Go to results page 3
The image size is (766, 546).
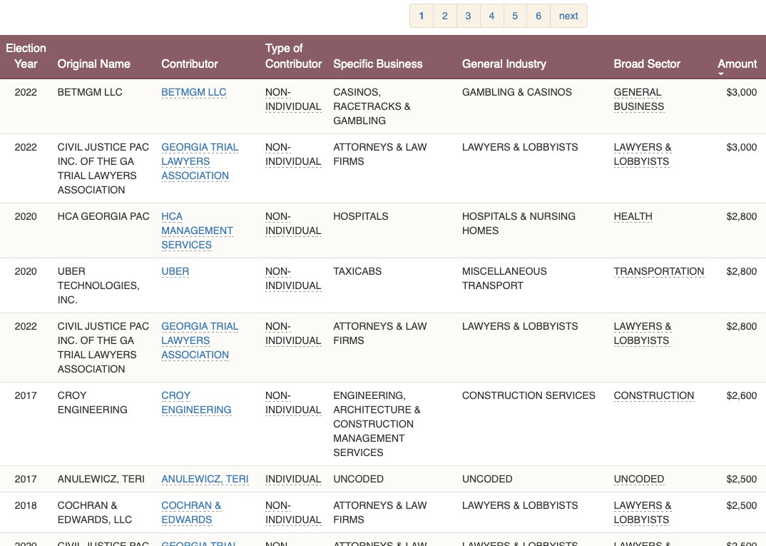coord(468,16)
